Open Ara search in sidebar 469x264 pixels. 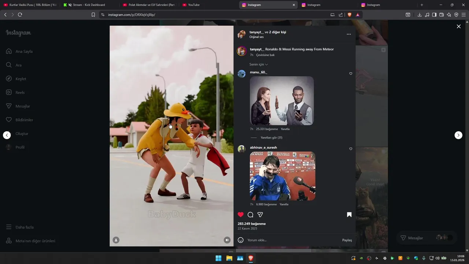point(14,65)
